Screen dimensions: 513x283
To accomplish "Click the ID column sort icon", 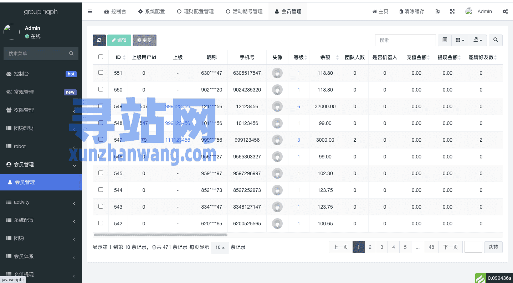I will pyautogui.click(x=124, y=57).
